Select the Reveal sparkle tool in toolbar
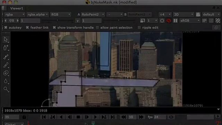Viewport: 222px width, 125px height. pos(6,57)
